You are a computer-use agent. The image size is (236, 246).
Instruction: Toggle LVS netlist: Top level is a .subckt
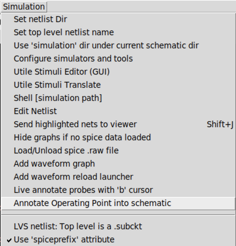[x=118, y=226]
